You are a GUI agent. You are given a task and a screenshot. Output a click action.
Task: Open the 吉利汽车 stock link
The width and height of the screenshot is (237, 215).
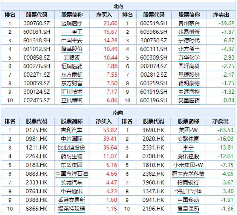[x=71, y=130]
